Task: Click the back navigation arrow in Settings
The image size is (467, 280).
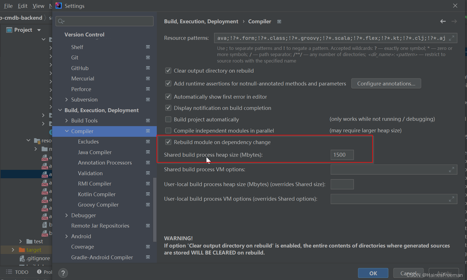Action: (x=443, y=21)
